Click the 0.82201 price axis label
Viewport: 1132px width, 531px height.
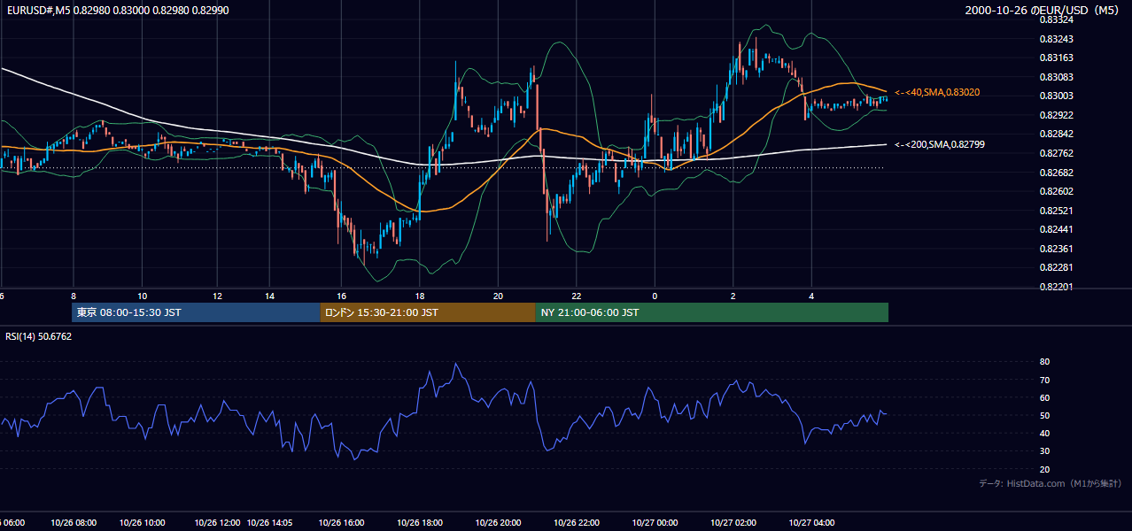1056,287
